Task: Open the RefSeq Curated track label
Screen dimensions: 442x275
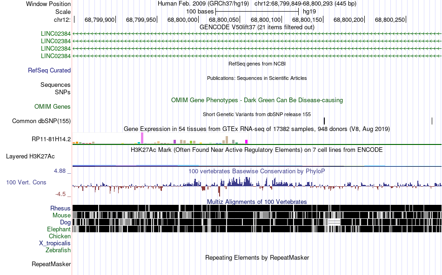Action: click(x=49, y=70)
